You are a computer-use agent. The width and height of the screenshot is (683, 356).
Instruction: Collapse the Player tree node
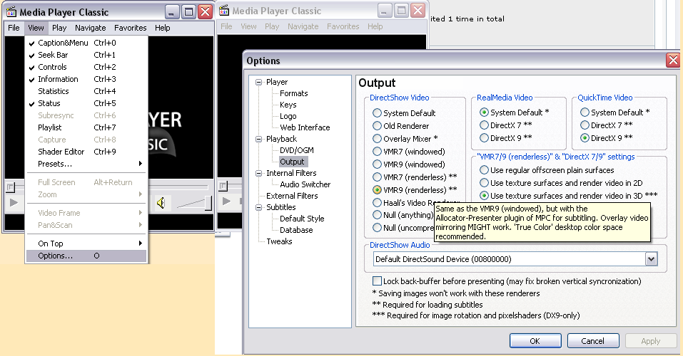259,82
